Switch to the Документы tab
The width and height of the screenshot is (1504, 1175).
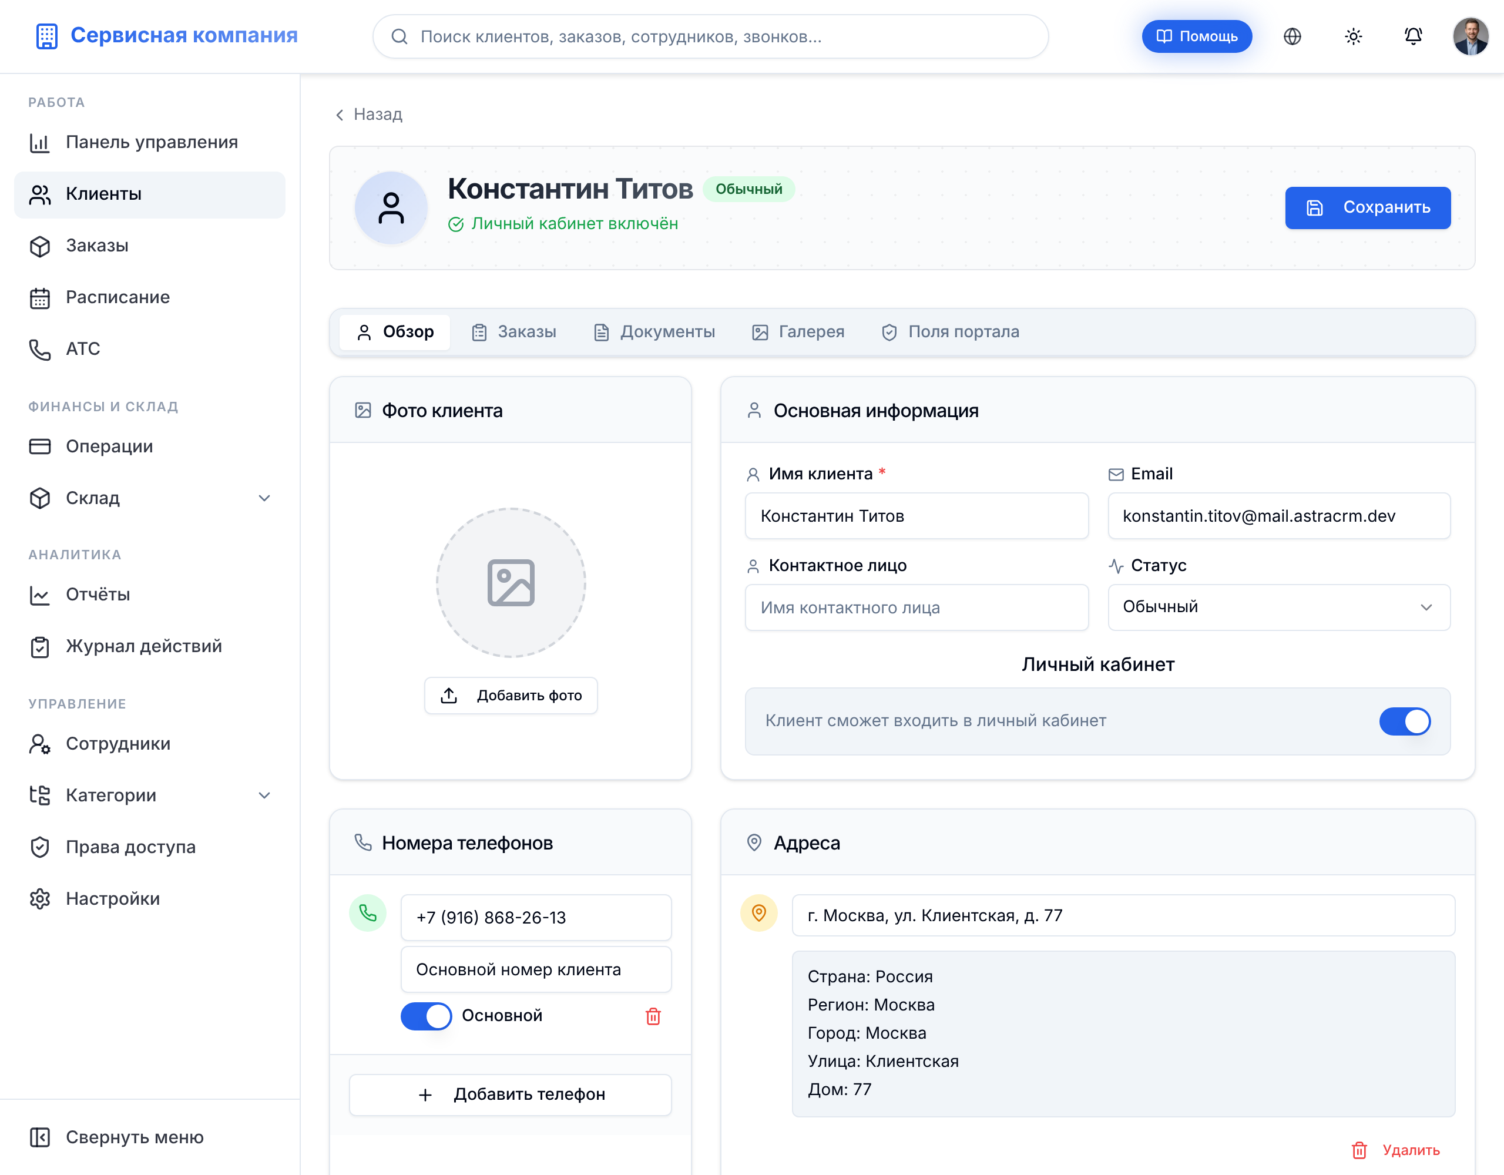point(655,332)
